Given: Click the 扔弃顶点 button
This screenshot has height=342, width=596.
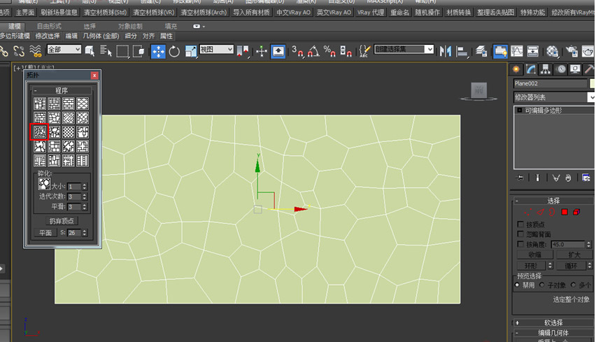Looking at the screenshot, I should click(x=61, y=221).
